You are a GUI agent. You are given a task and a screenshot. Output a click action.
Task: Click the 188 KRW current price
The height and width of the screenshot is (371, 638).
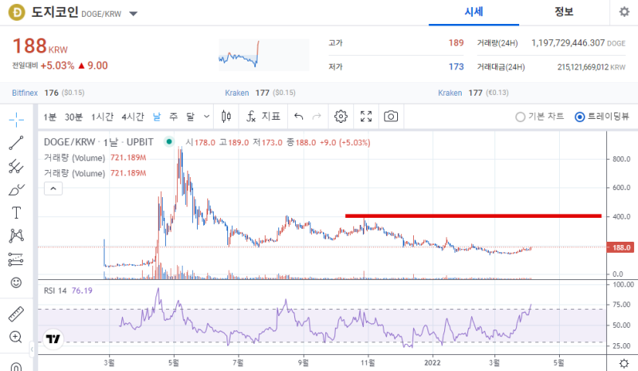click(x=40, y=46)
